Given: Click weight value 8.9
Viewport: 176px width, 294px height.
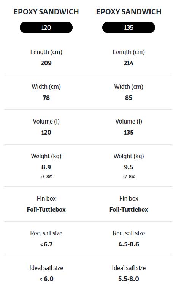Looking at the screenshot, I should coord(46,167).
